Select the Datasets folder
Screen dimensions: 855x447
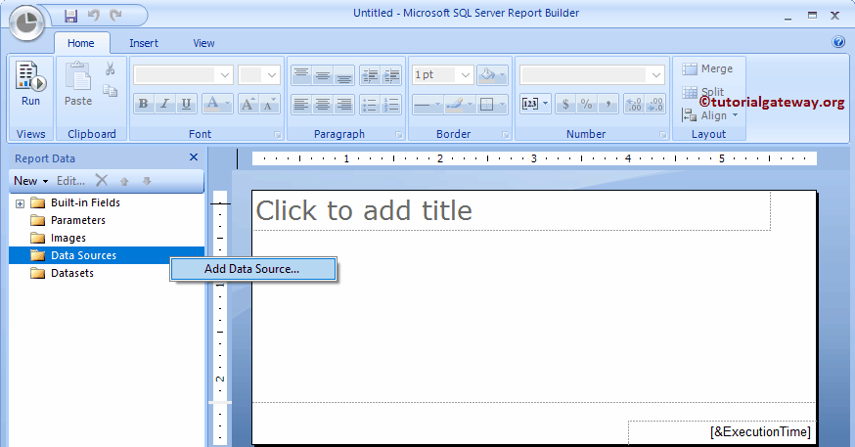click(63, 273)
